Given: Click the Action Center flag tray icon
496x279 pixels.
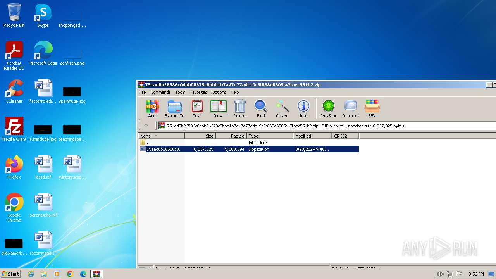Looking at the screenshot, I should (460, 274).
